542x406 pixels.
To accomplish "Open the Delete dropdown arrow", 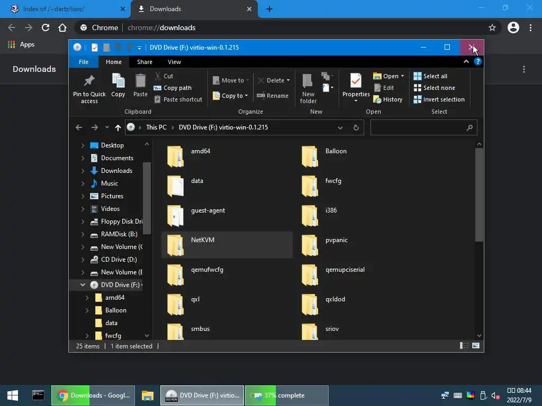I will (288, 80).
